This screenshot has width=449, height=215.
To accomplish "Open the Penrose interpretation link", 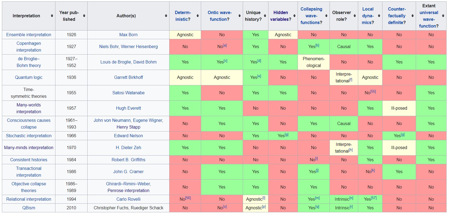I will tap(128, 190).
